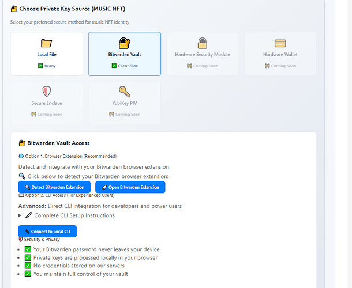Click the folder icon above Local File

pyautogui.click(x=47, y=43)
